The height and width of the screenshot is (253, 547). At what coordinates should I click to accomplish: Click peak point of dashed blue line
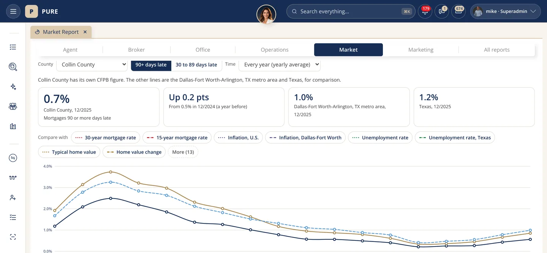(111, 182)
